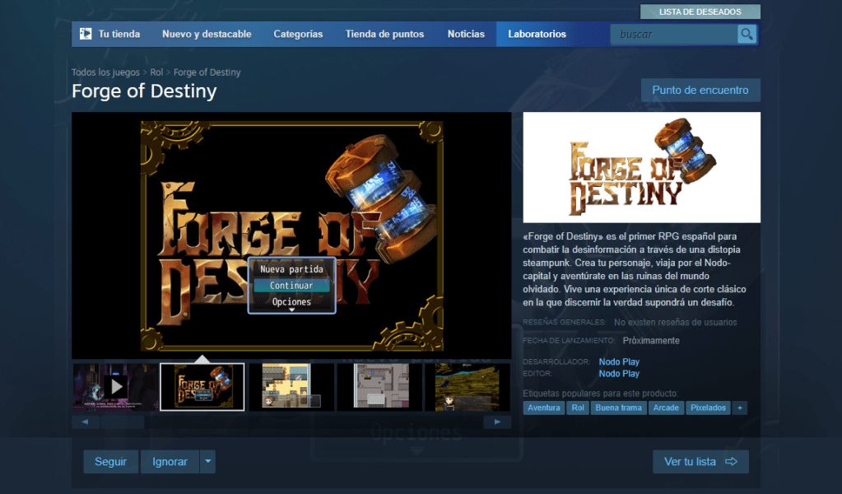Image resolution: width=842 pixels, height=494 pixels.
Task: Select the third screenshot thumbnail
Action: click(291, 386)
